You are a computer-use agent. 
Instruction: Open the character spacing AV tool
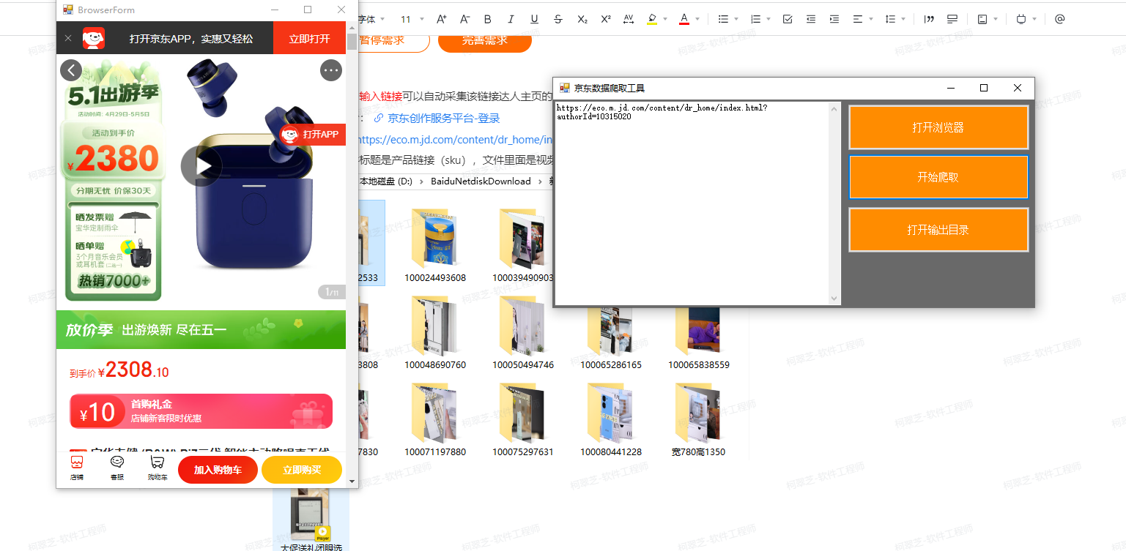(629, 19)
